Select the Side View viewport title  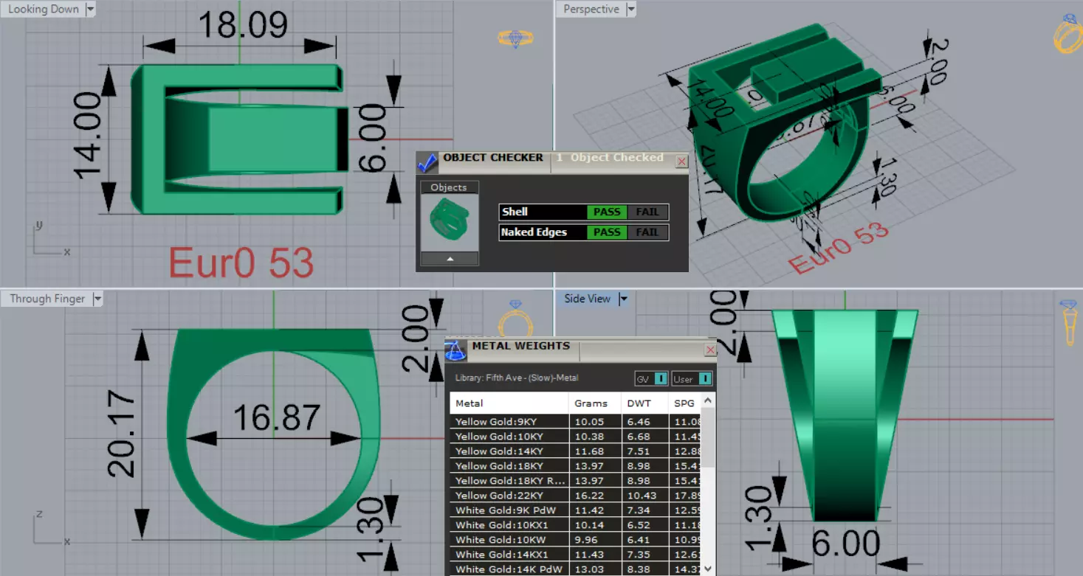[x=588, y=299]
